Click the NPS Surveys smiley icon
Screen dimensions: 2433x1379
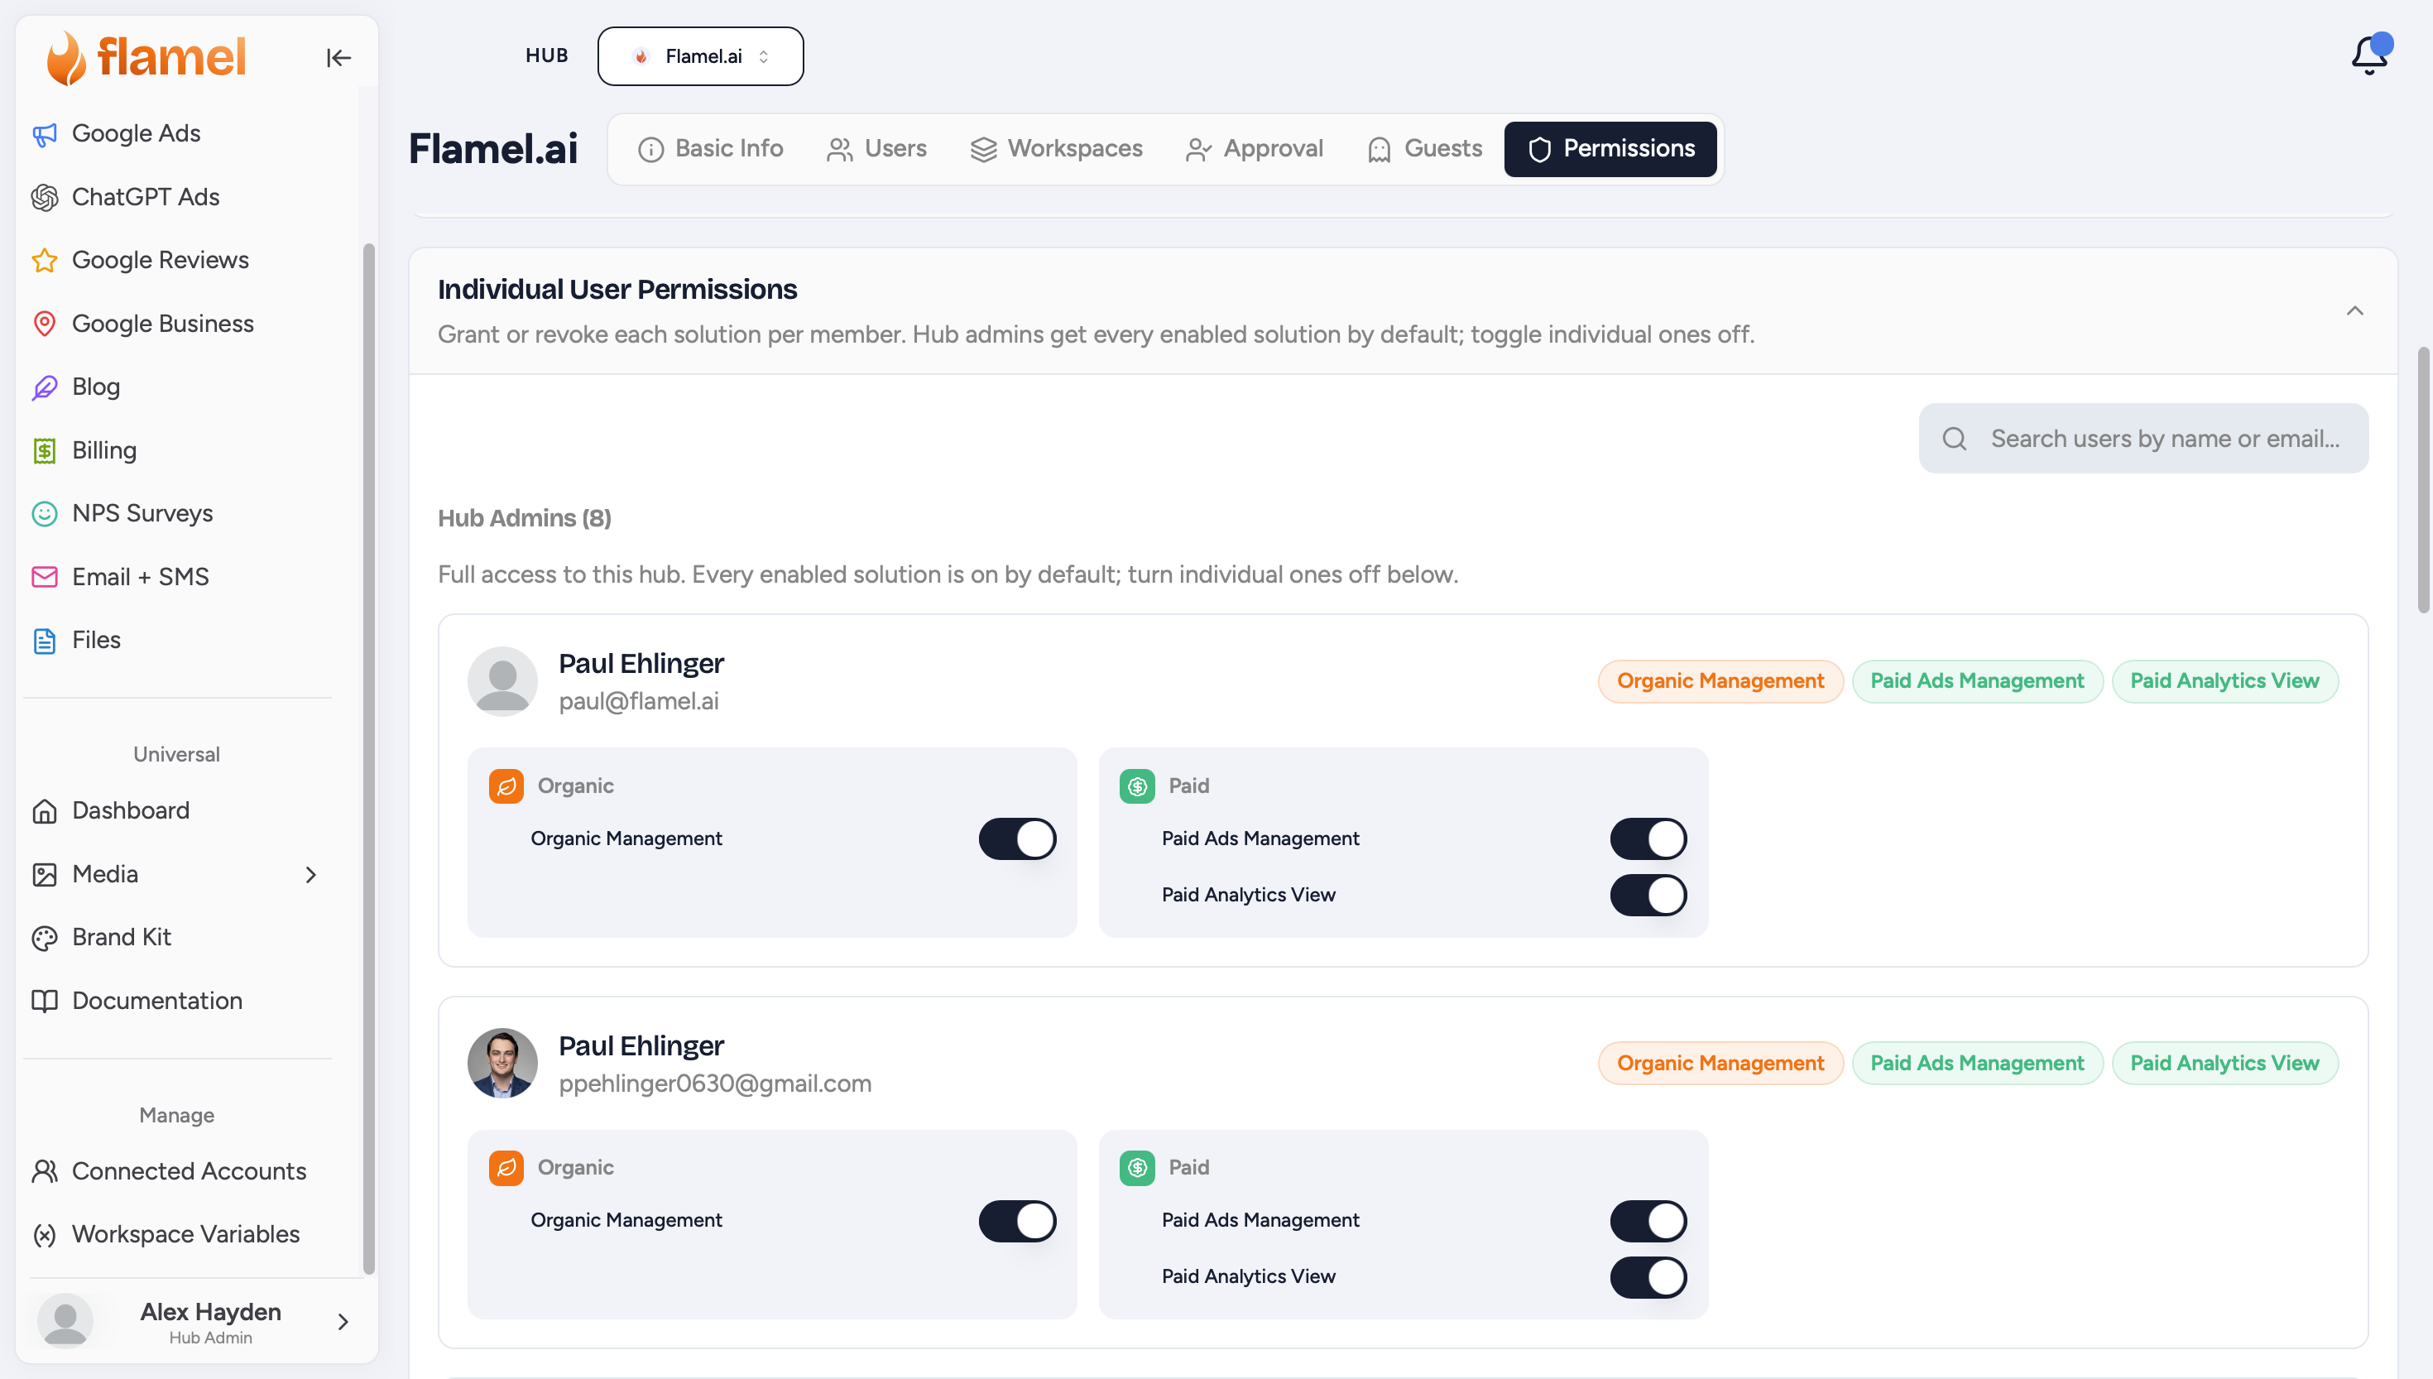tap(45, 513)
